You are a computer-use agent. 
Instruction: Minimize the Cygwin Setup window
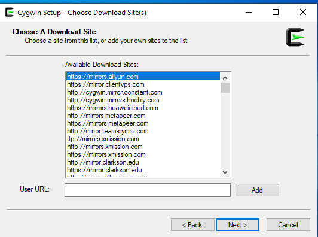(249, 12)
